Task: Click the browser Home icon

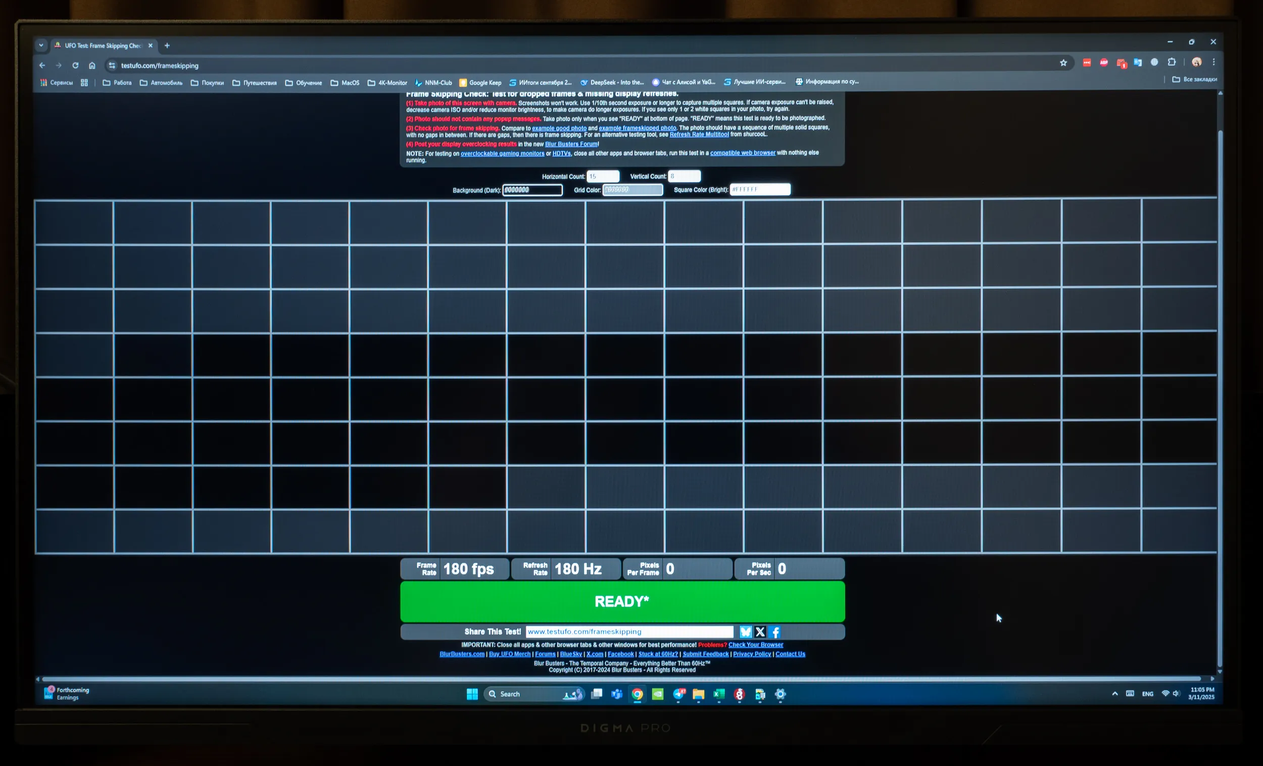Action: point(92,66)
